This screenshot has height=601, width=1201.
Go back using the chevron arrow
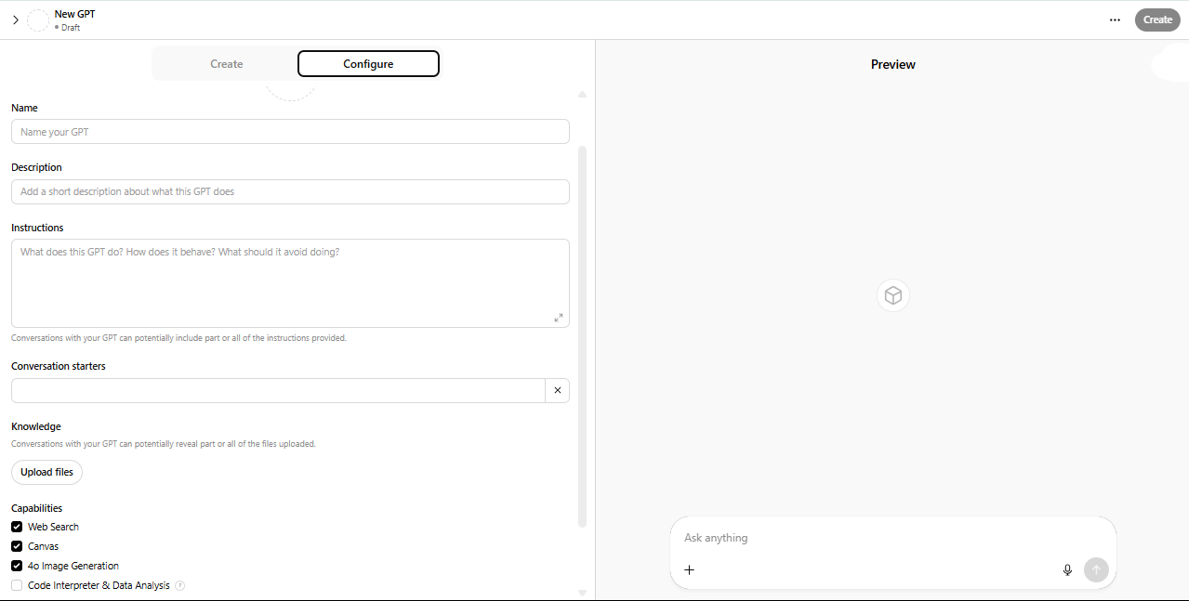click(16, 20)
